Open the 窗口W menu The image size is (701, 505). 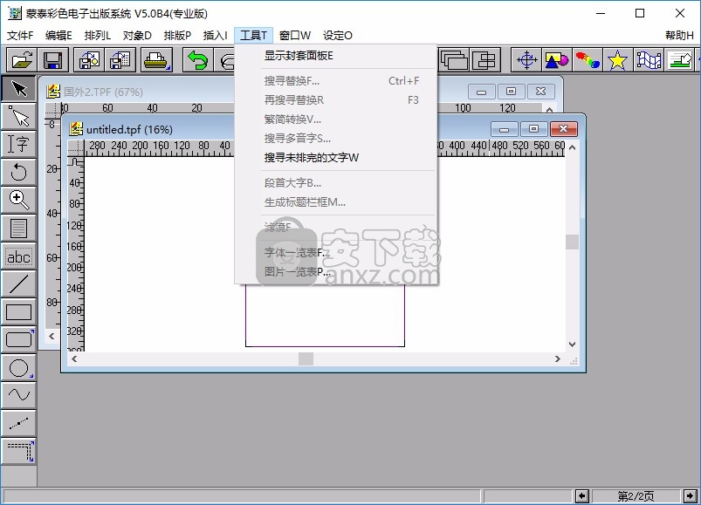(295, 35)
